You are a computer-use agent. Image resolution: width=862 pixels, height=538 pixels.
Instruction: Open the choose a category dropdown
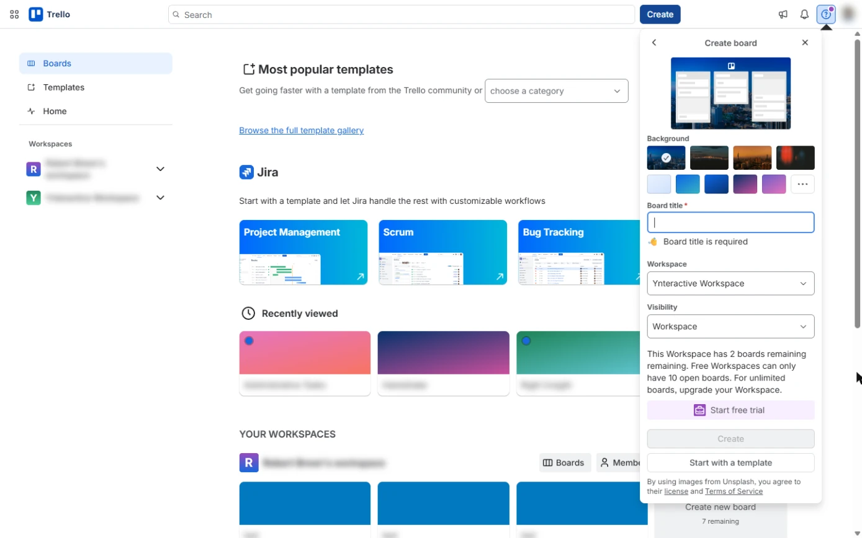[x=557, y=91]
